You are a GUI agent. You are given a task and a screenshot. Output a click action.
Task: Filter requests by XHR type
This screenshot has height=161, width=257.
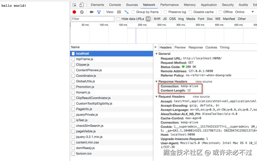pyautogui.click(x=157, y=19)
